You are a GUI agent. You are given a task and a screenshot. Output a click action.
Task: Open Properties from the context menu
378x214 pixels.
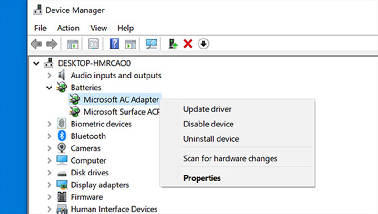(202, 178)
